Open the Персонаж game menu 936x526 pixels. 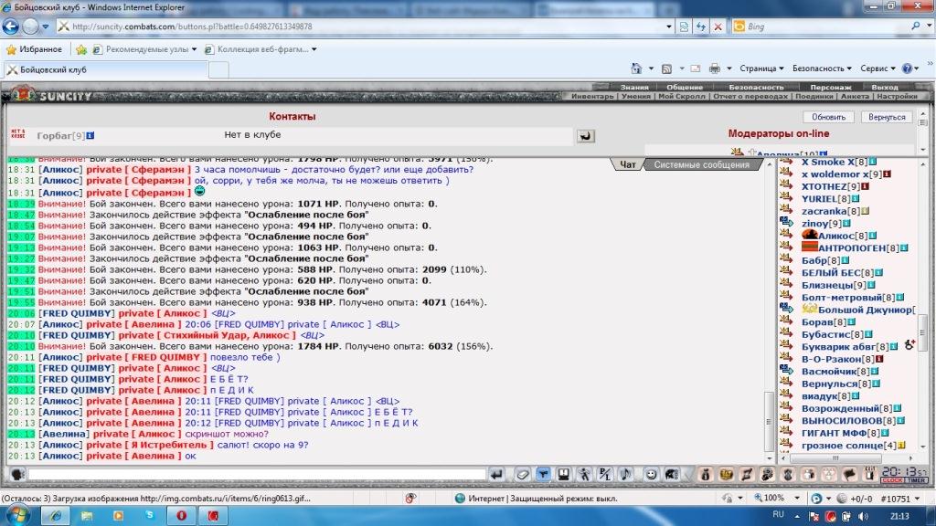tap(831, 87)
